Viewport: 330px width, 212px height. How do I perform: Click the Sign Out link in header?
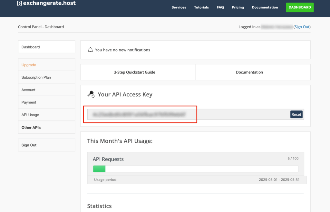[x=302, y=27]
